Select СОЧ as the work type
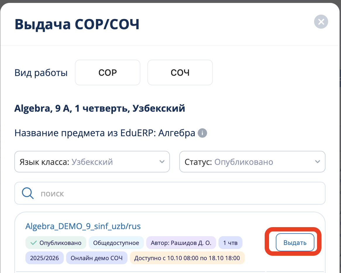Screen dimensions: 341x273 coord(180,72)
